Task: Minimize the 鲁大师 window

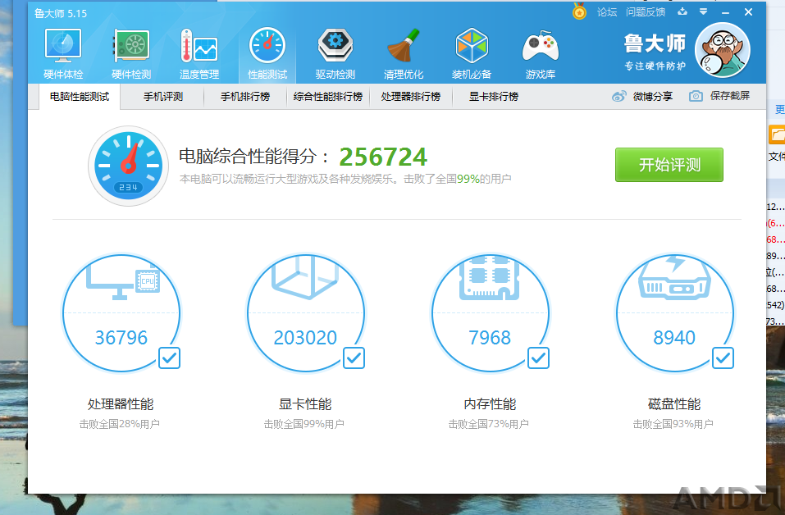Action: tap(725, 12)
